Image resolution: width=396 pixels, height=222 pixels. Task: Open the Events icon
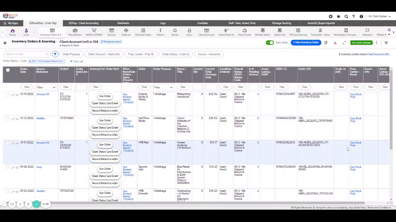point(175,31)
